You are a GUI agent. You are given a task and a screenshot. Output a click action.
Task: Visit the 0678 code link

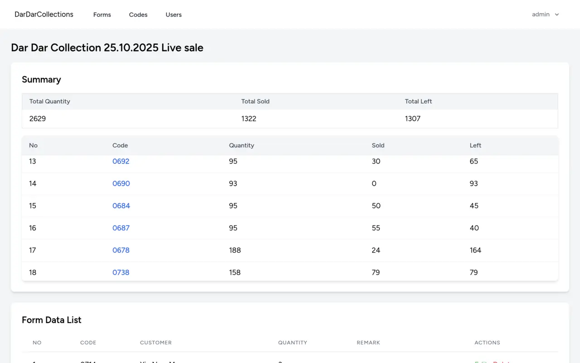click(x=121, y=250)
